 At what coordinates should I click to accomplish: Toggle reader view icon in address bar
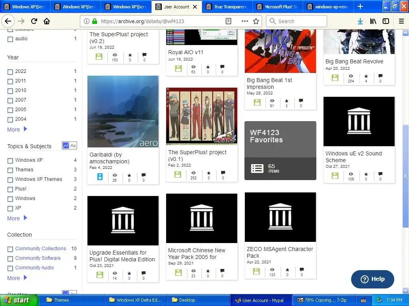pyautogui.click(x=228, y=21)
